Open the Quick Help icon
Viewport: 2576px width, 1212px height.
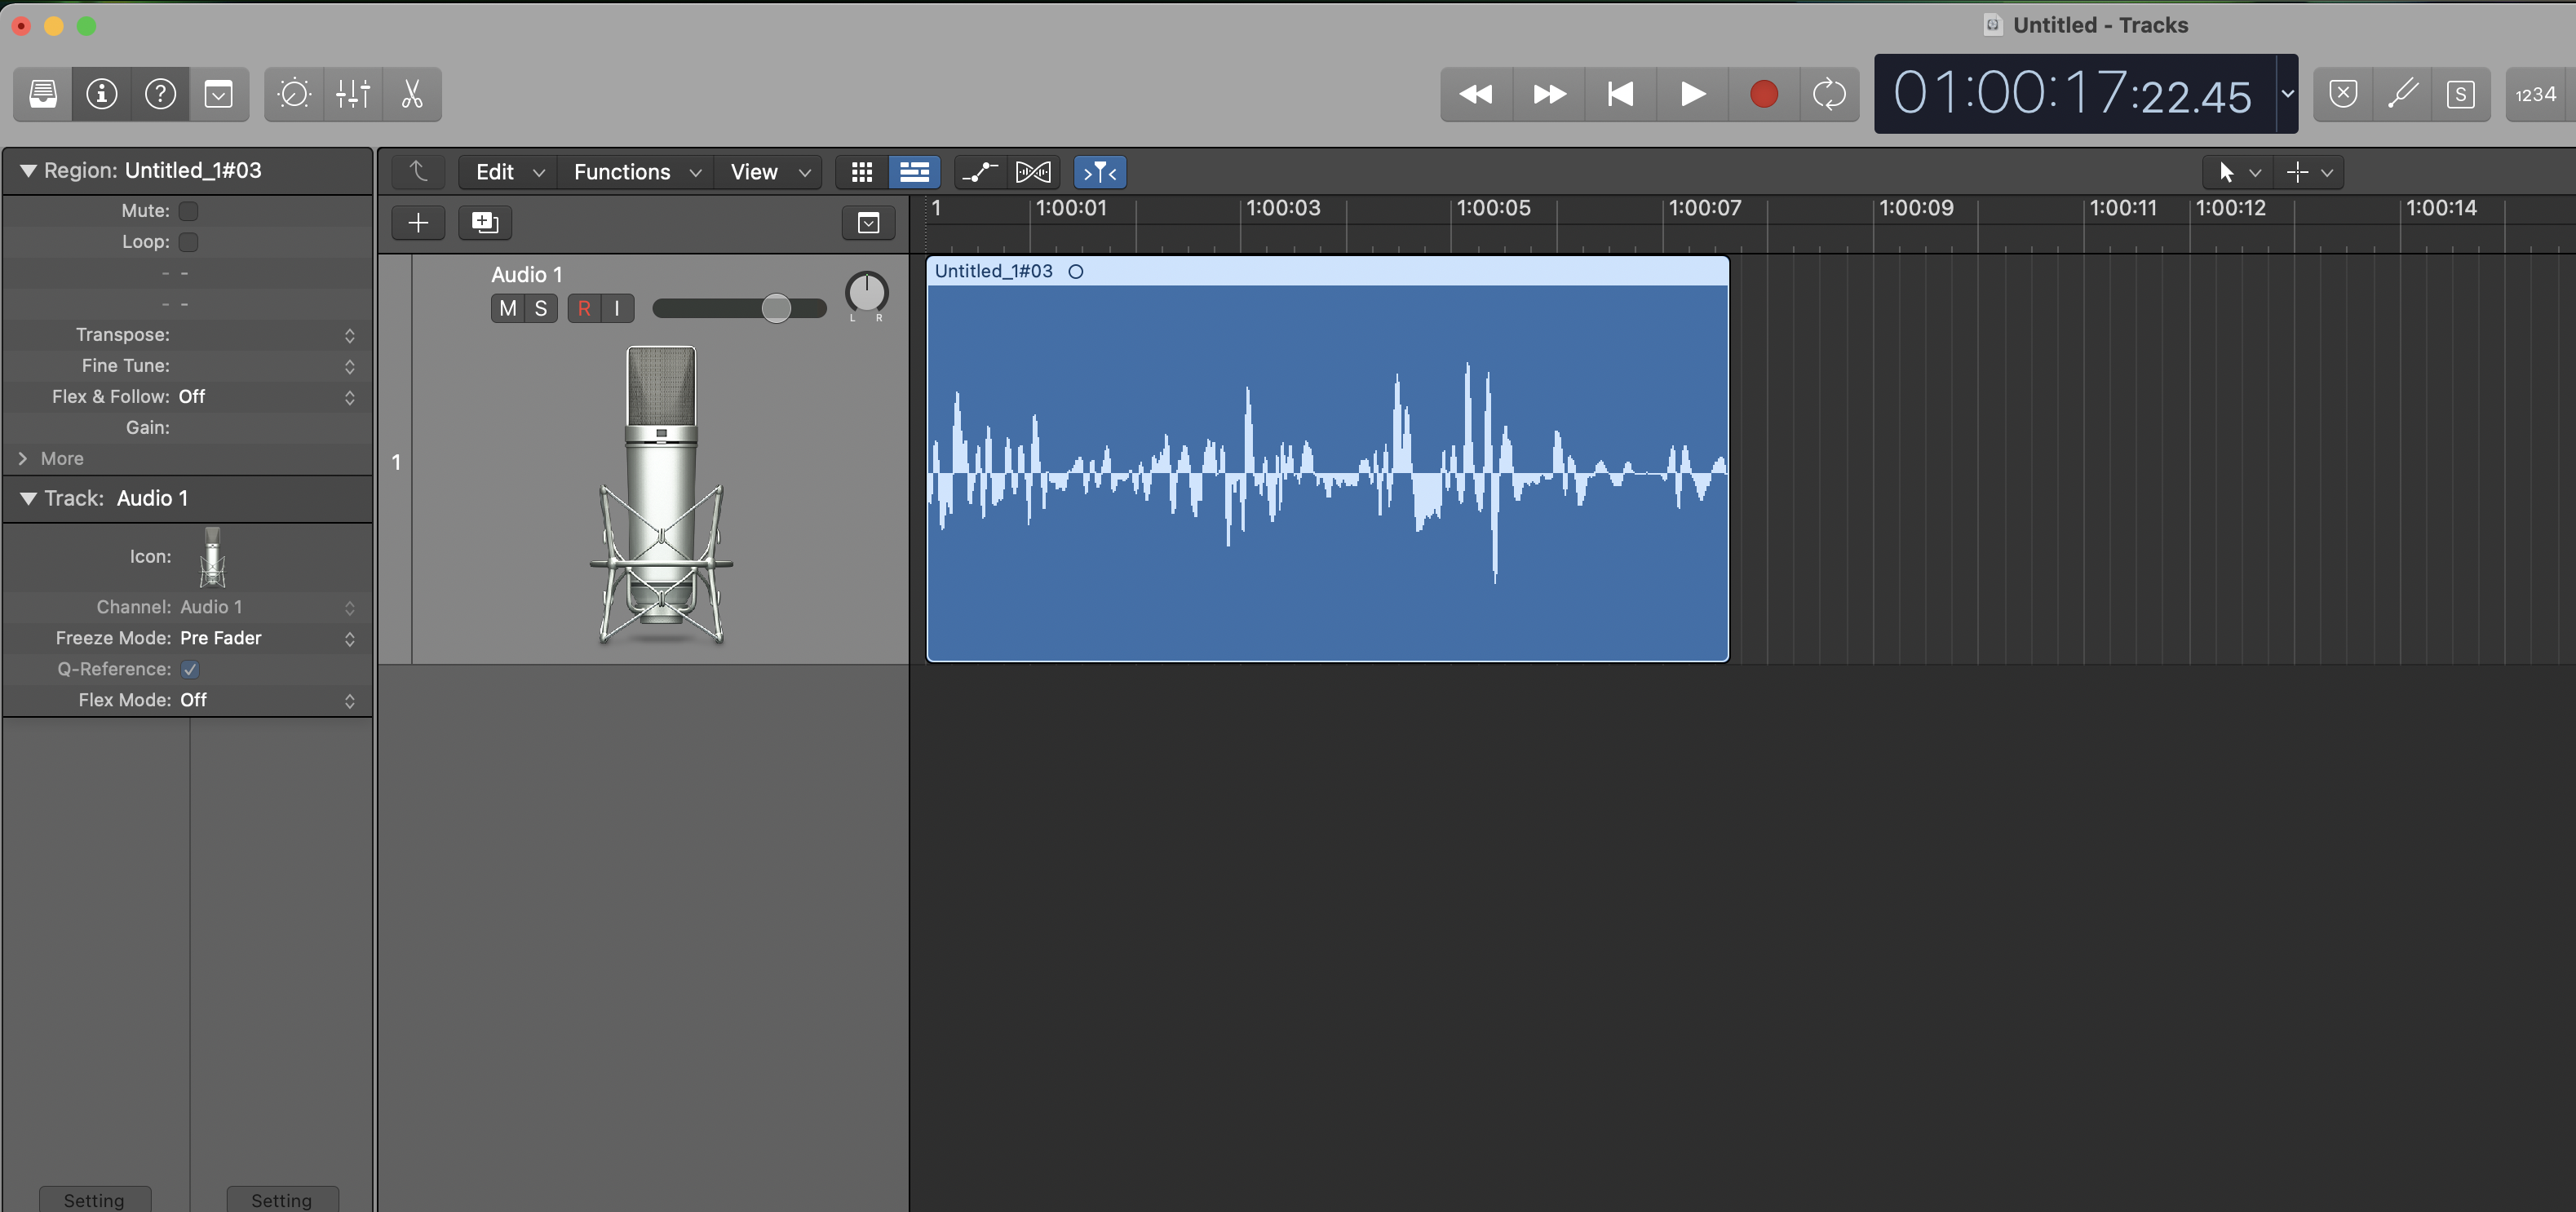161,93
